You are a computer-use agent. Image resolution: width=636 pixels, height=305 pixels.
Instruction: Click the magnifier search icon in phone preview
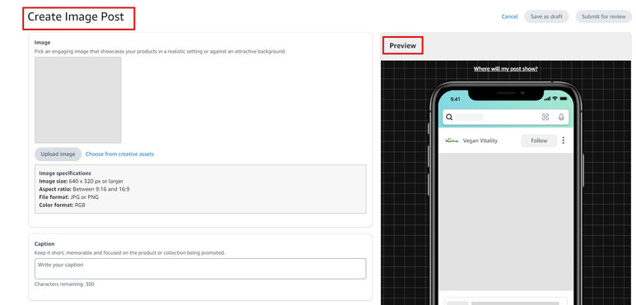[x=449, y=117]
